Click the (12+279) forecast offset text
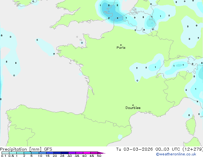Viewport: 203px width, 157px height. 193,149
